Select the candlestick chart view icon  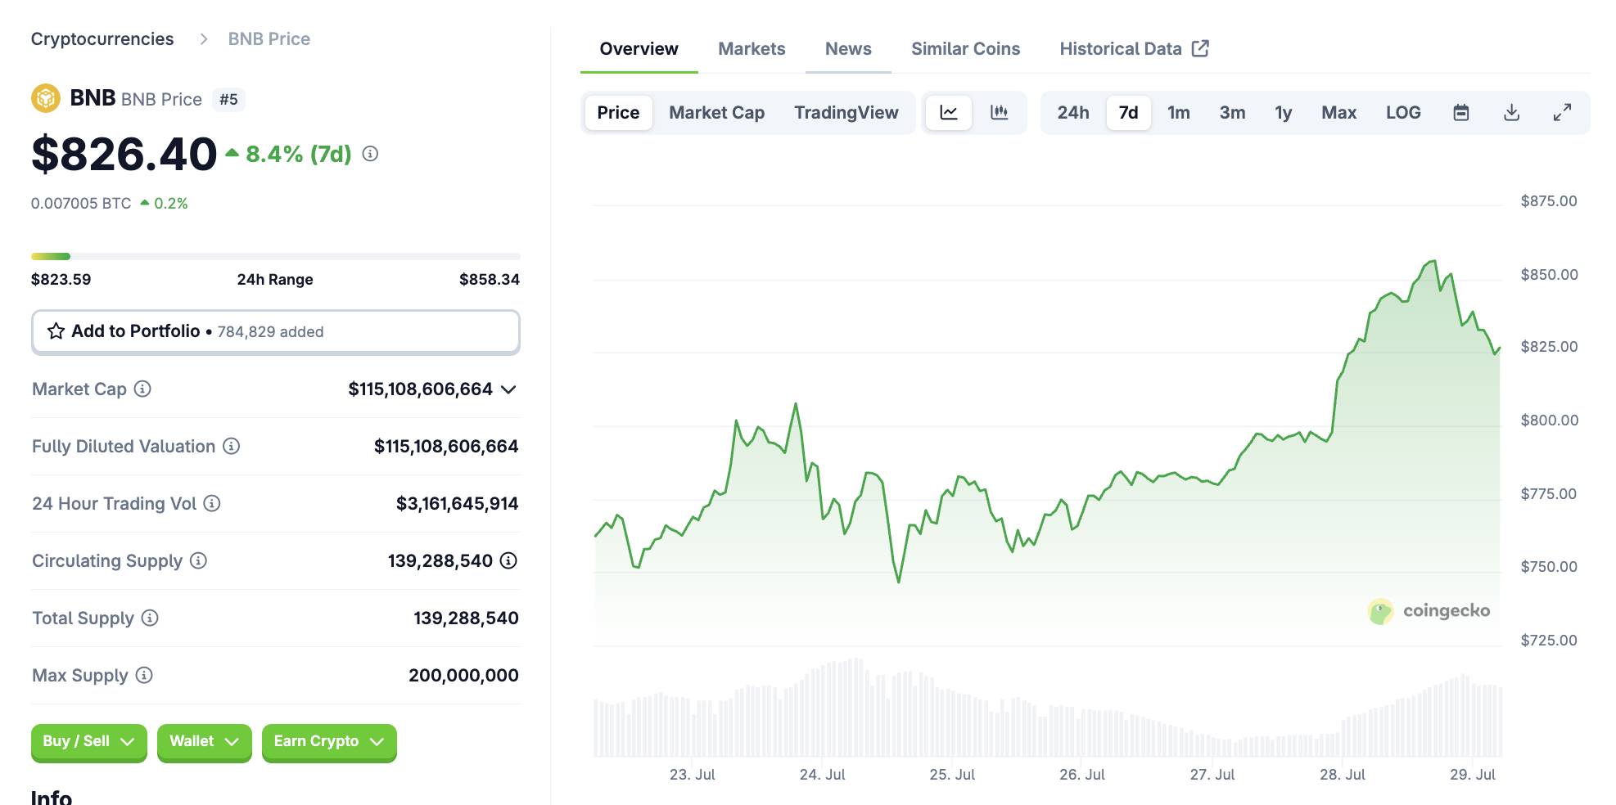(x=1000, y=113)
